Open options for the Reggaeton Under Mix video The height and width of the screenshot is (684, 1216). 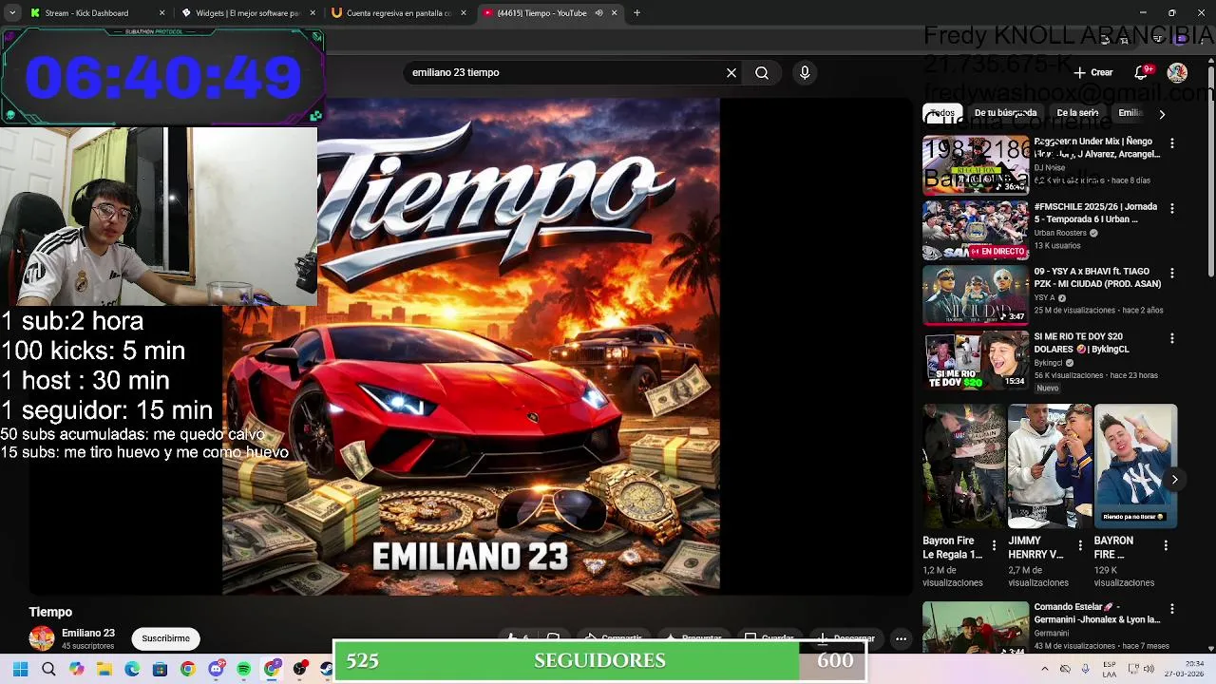coord(1172,143)
